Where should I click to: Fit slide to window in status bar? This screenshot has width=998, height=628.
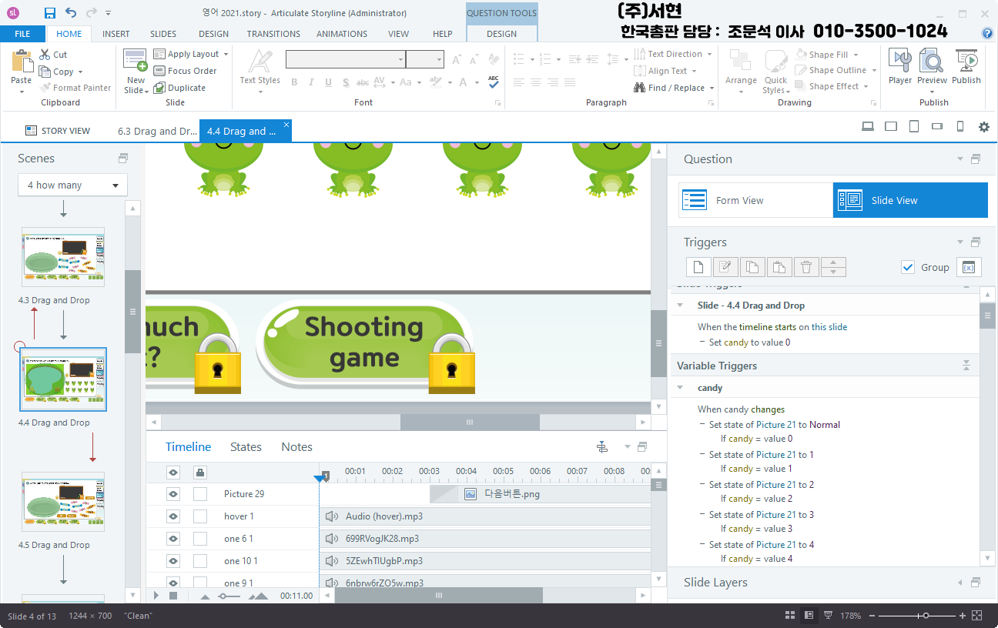(976, 616)
